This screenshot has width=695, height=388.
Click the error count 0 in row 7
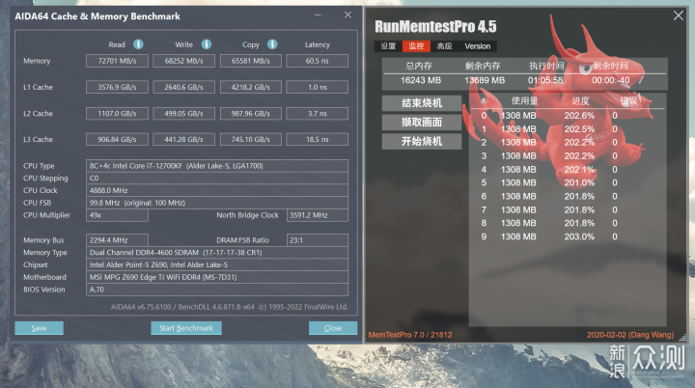tap(615, 209)
